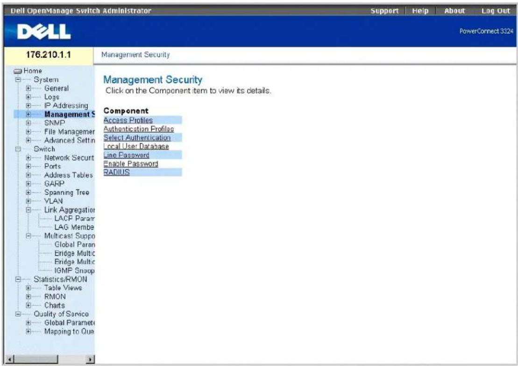Open the Enable Password link
This screenshot has width=518, height=366.
[x=131, y=163]
